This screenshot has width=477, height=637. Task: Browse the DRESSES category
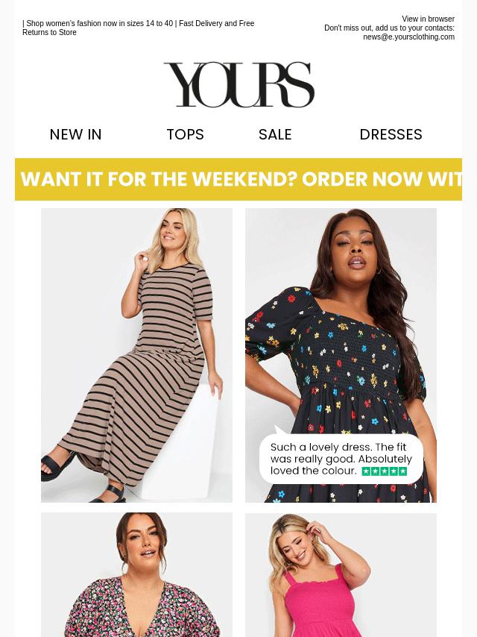tap(391, 134)
